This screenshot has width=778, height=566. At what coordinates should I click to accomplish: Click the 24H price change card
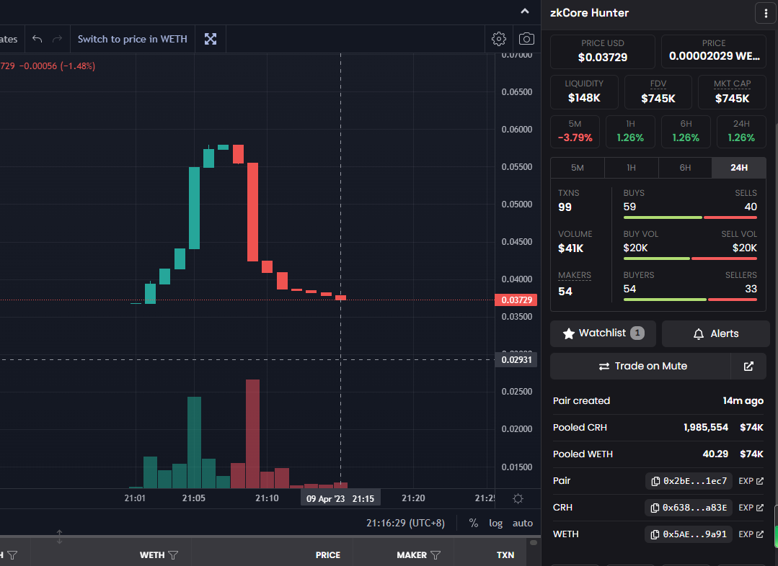click(741, 132)
